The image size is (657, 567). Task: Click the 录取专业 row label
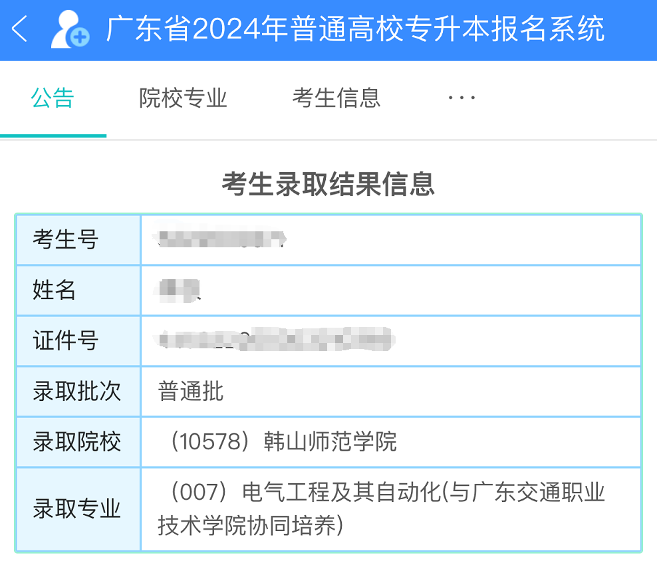coord(77,509)
